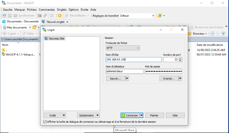This screenshot has height=133, width=229.
Task: Decrease the port number with the down arrow
Action: pos(180,60)
